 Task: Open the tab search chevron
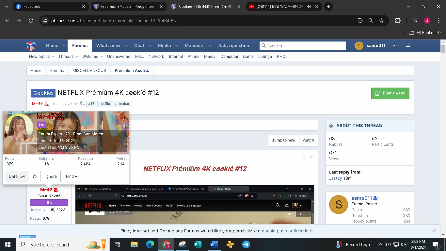[6, 7]
